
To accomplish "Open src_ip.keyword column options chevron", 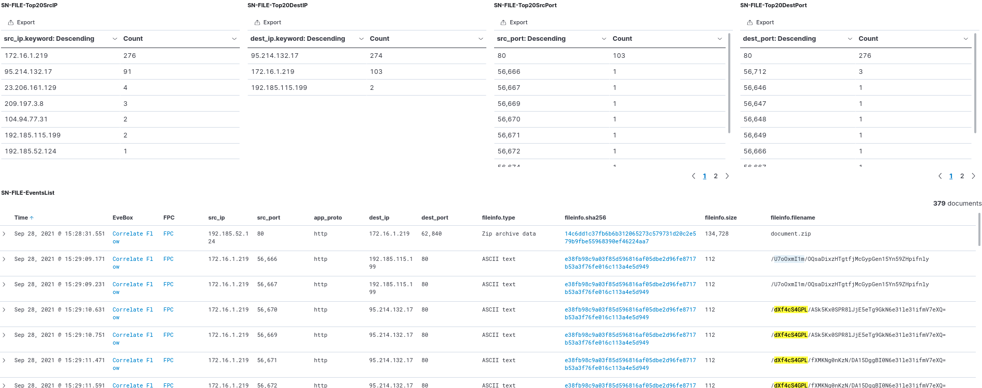I will point(115,39).
